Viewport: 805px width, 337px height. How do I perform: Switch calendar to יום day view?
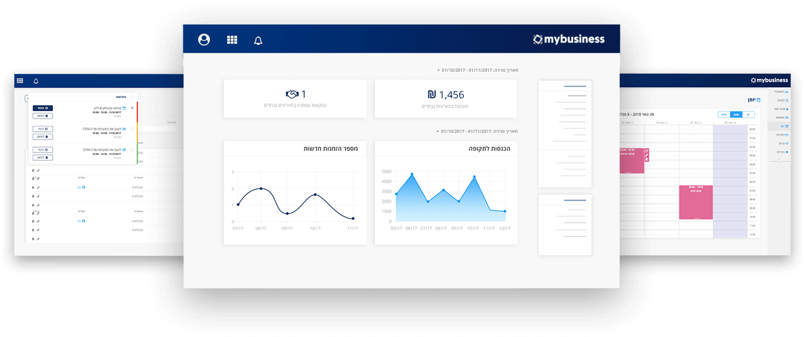pos(748,115)
